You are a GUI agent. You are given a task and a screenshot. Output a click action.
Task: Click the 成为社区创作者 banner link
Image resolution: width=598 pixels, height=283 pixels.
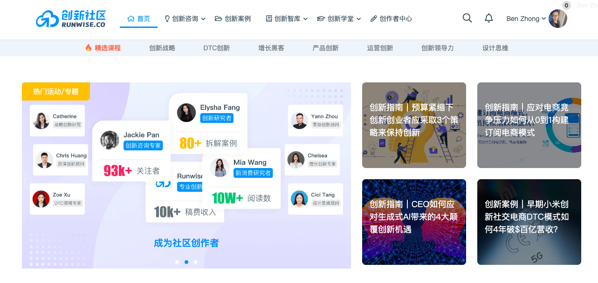[x=186, y=243]
